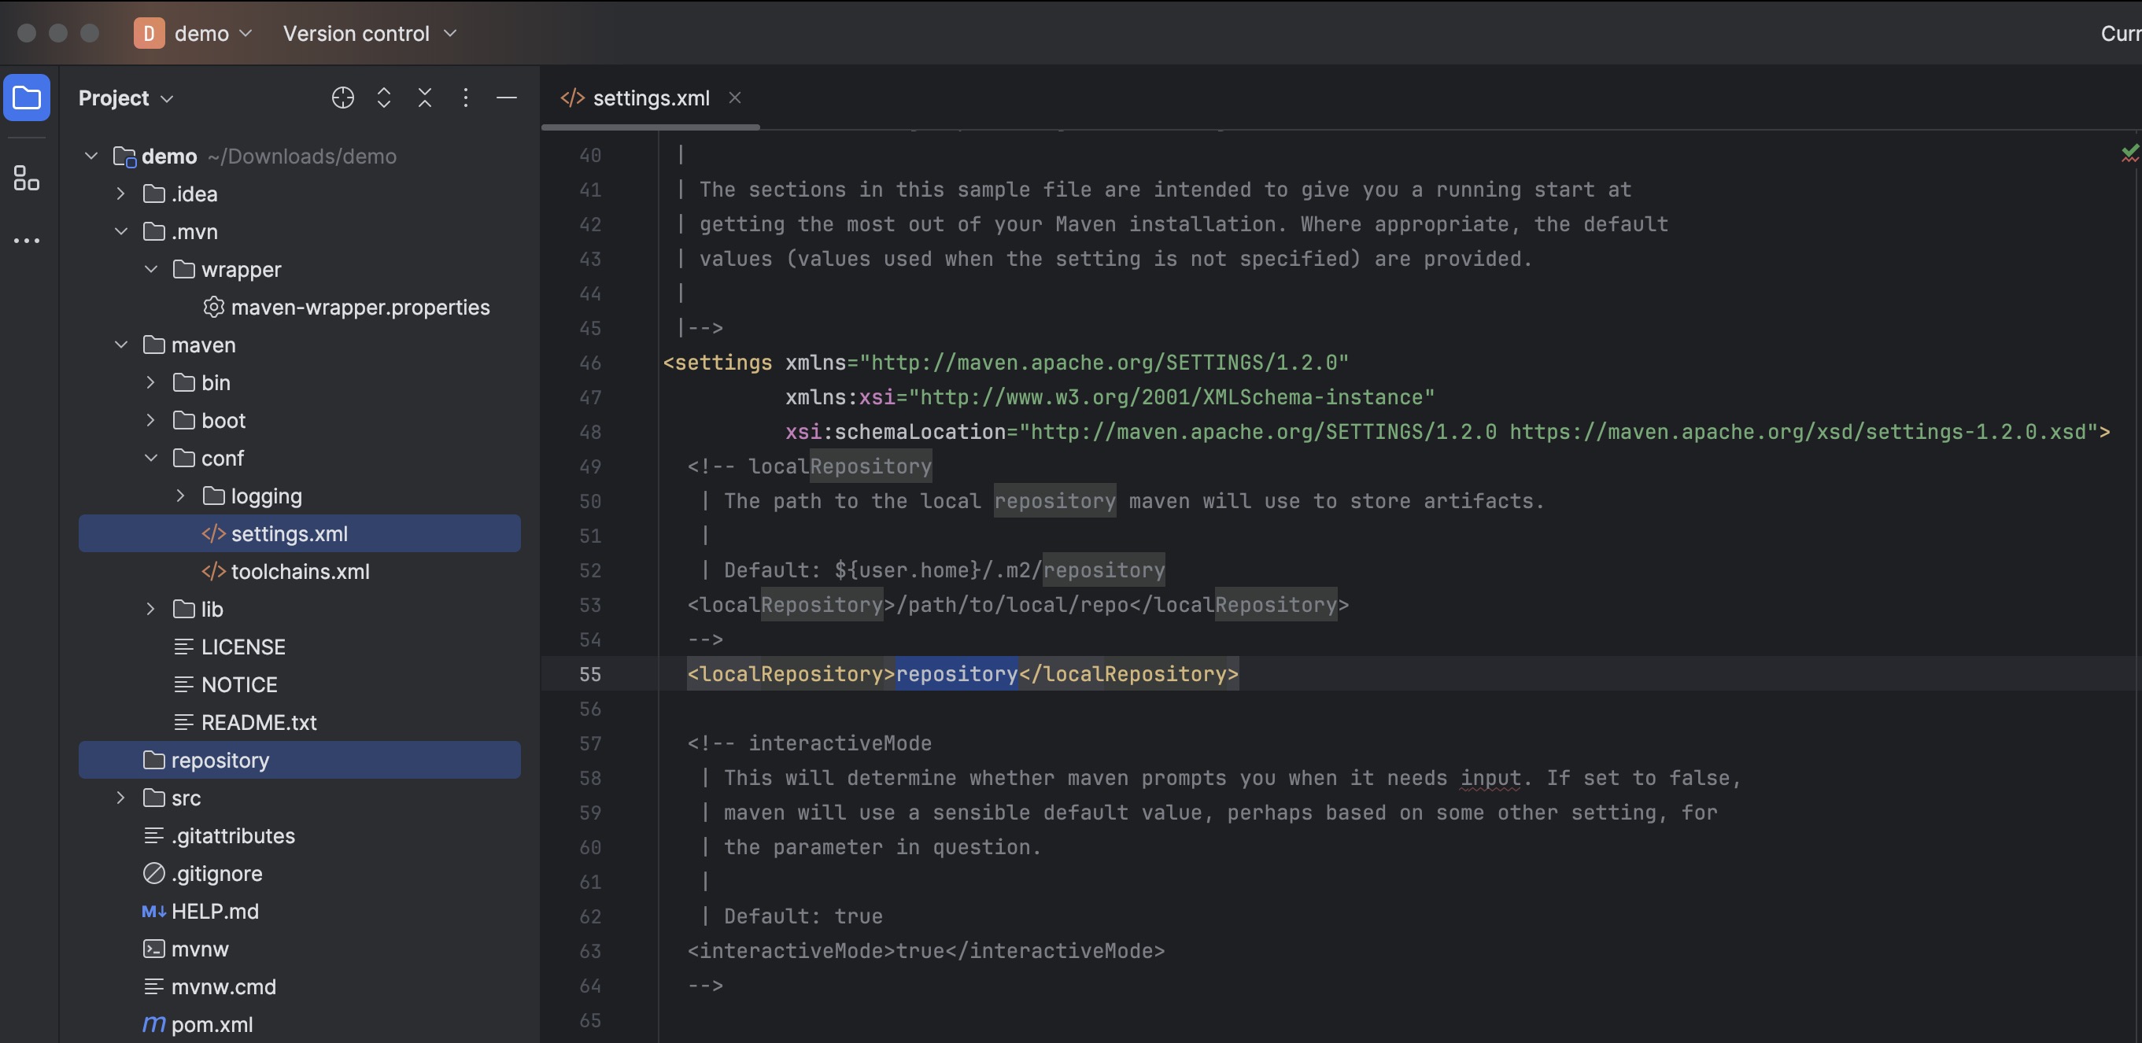Viewport: 2142px width, 1043px height.
Task: Collapse the demo root node
Action: pos(90,157)
